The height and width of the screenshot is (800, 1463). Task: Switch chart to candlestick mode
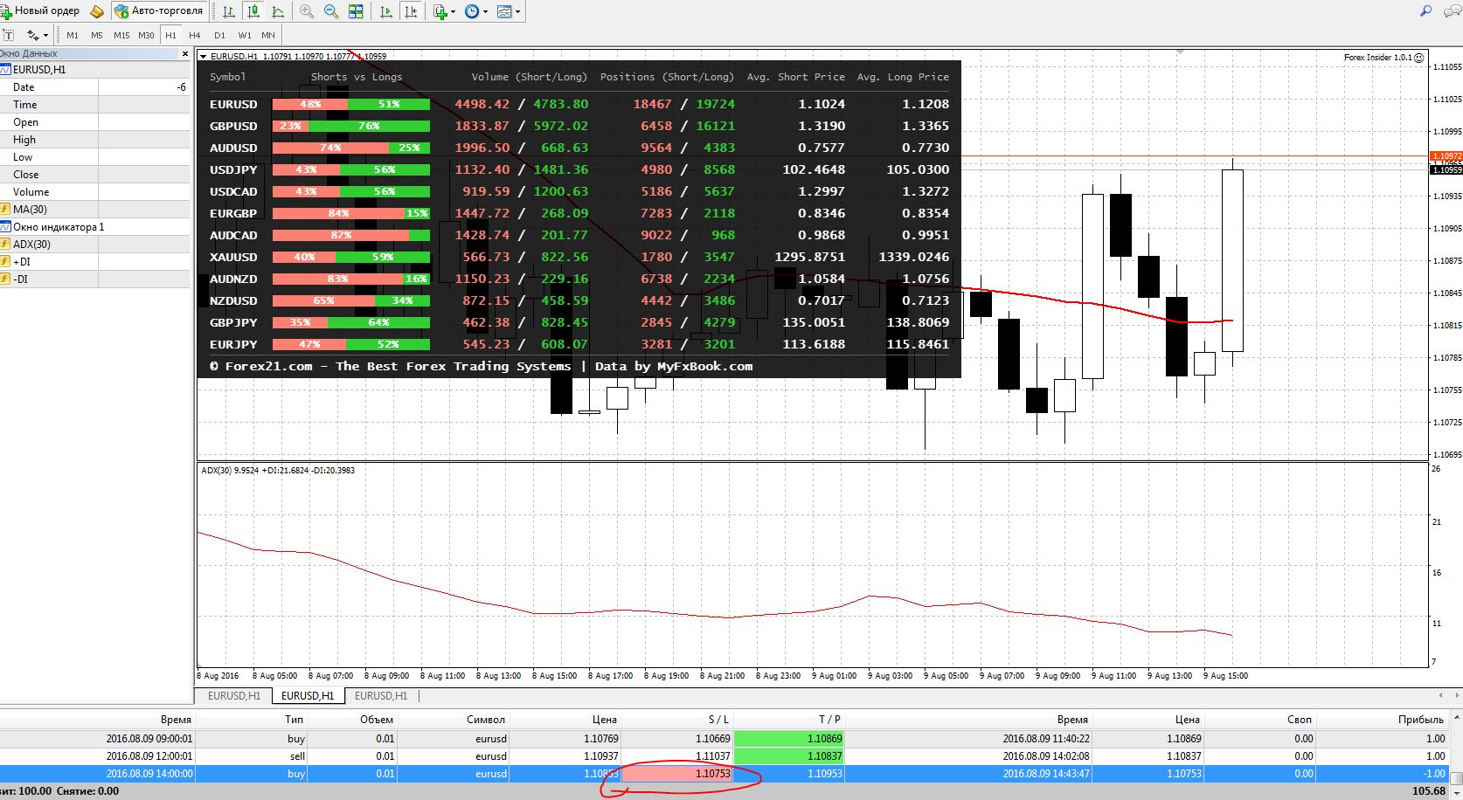pos(253,11)
